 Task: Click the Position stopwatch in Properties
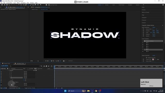(x=143, y=31)
